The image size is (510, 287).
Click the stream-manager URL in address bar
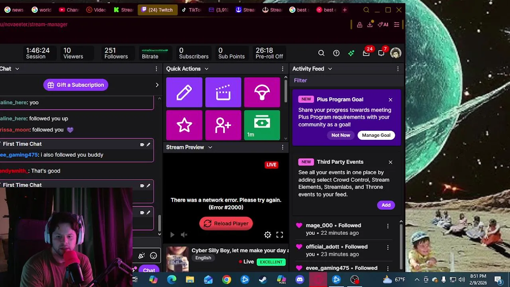[34, 24]
